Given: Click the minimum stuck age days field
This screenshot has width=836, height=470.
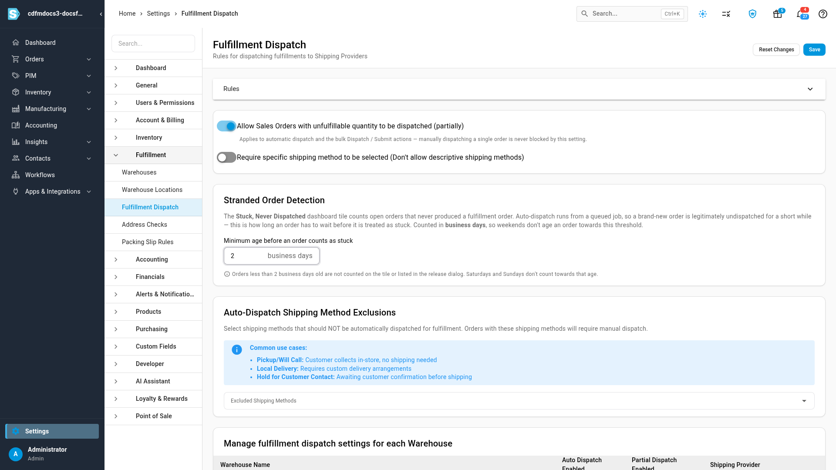Looking at the screenshot, I should tap(272, 256).
